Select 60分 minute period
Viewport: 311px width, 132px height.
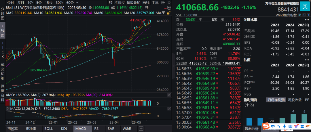click(x=70, y=3)
